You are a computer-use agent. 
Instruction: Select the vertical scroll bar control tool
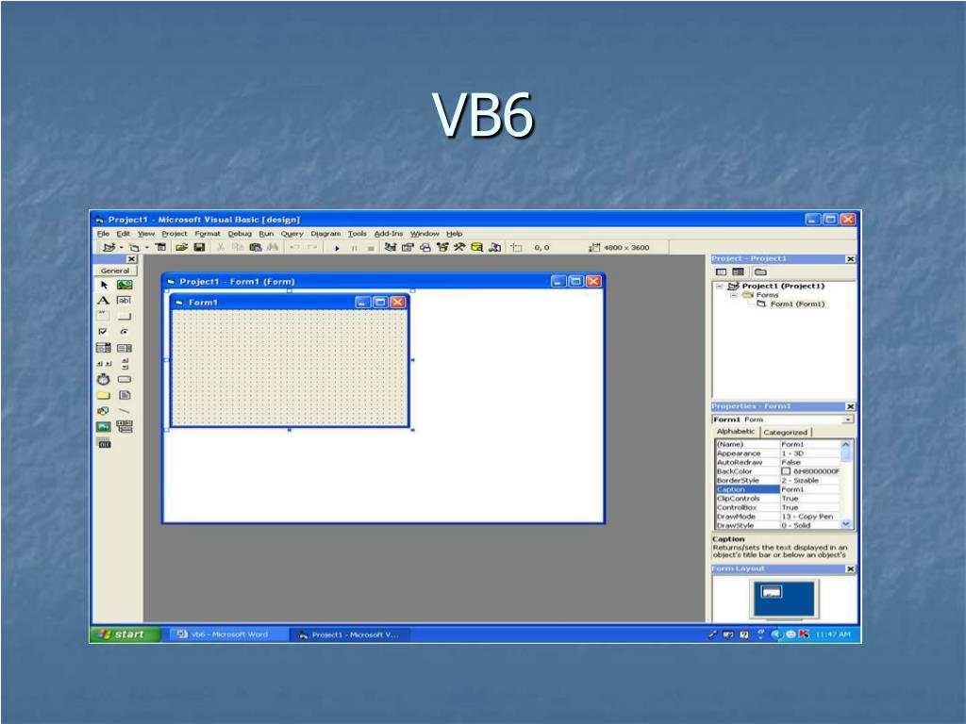(x=125, y=364)
